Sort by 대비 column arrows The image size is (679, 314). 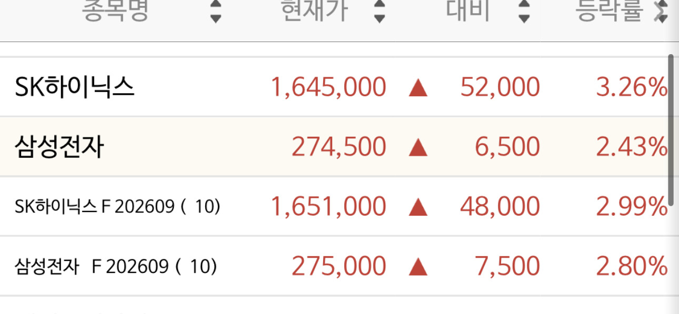coord(523,11)
